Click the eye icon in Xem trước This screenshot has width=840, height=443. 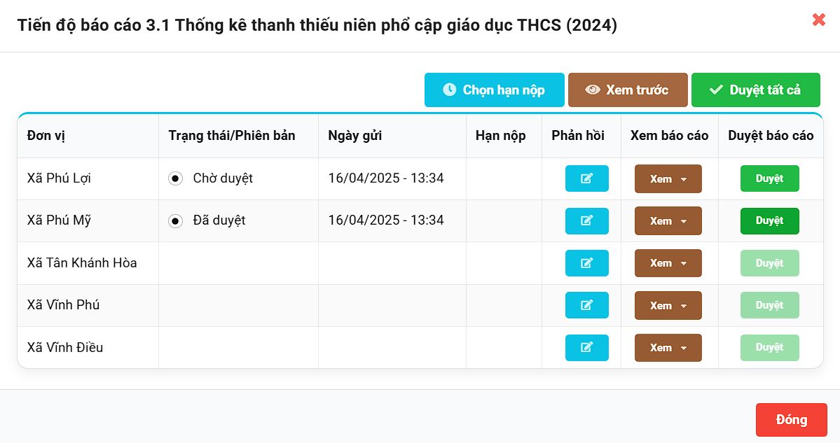[593, 90]
